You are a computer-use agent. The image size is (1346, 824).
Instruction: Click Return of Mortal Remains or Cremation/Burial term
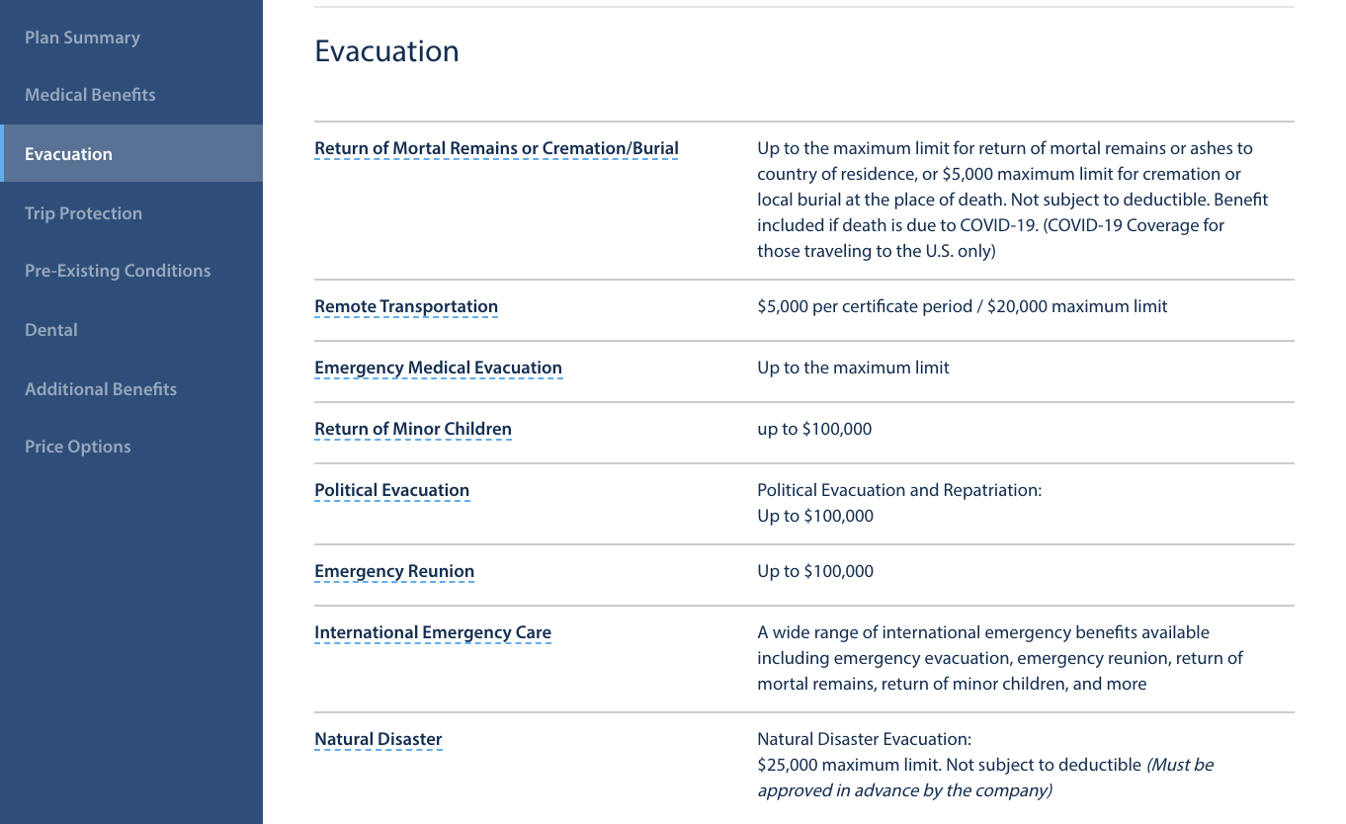[x=496, y=149]
